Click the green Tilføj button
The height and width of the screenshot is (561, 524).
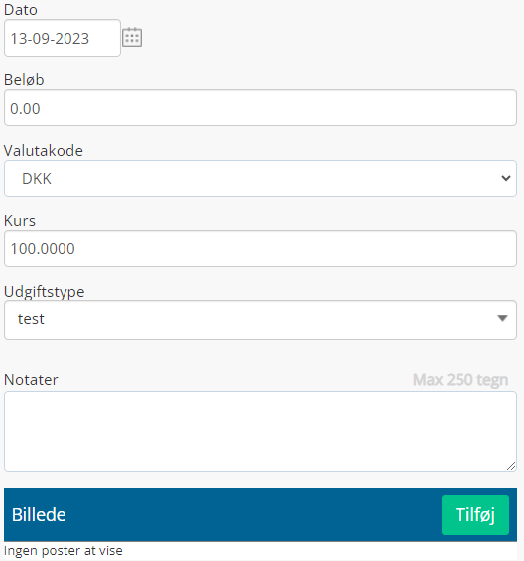click(475, 515)
